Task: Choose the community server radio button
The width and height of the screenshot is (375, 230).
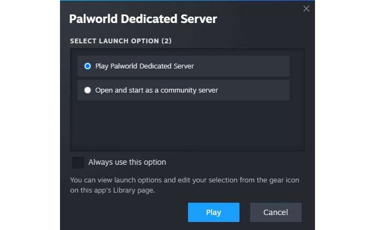Action: tap(88, 90)
